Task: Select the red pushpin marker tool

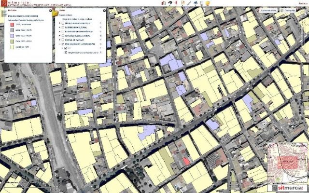Action: pyautogui.click(x=176, y=3)
